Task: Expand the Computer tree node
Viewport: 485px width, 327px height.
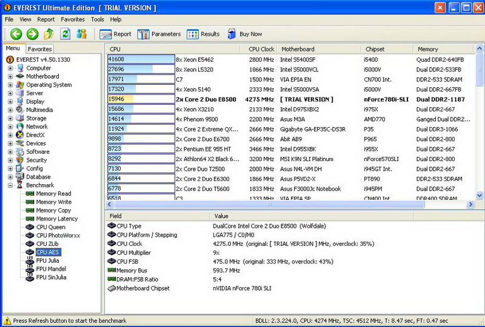Action: (10, 68)
